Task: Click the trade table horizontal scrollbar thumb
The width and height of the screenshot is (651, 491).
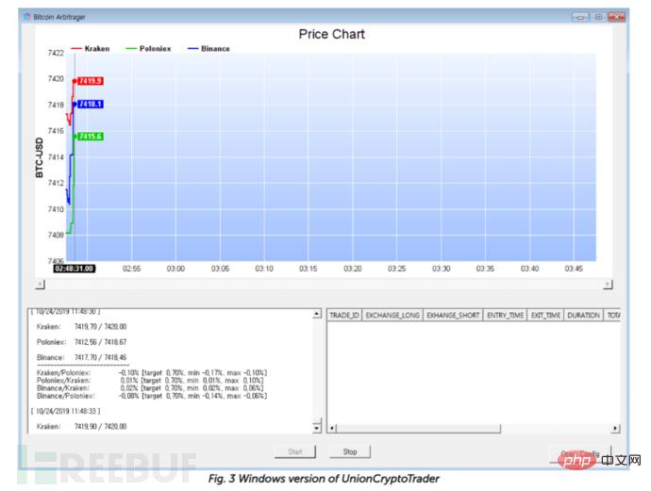Action: (418, 428)
